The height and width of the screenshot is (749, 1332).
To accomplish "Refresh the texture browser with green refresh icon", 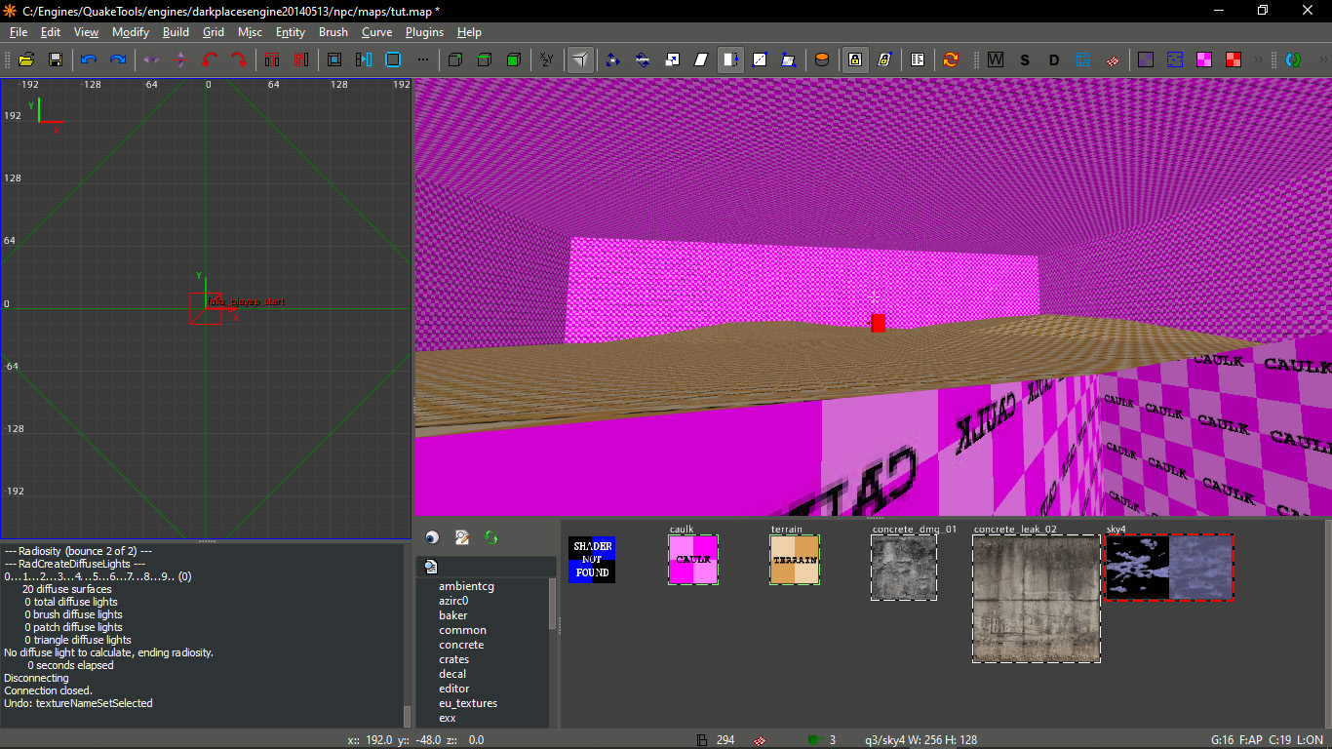I will pyautogui.click(x=490, y=537).
